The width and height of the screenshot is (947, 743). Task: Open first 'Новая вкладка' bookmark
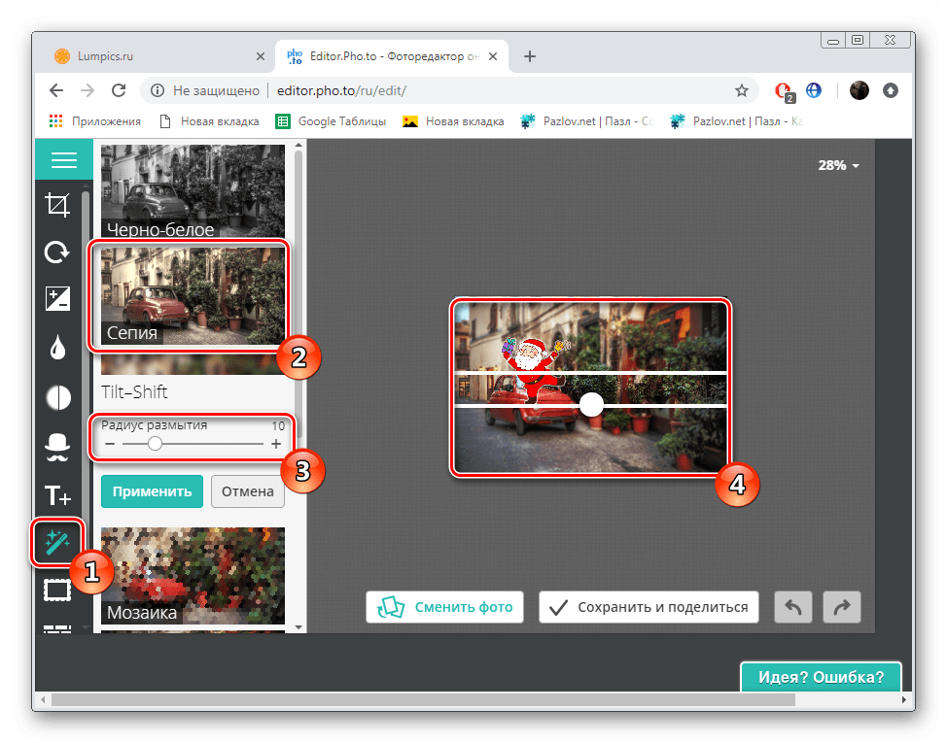pos(209,121)
